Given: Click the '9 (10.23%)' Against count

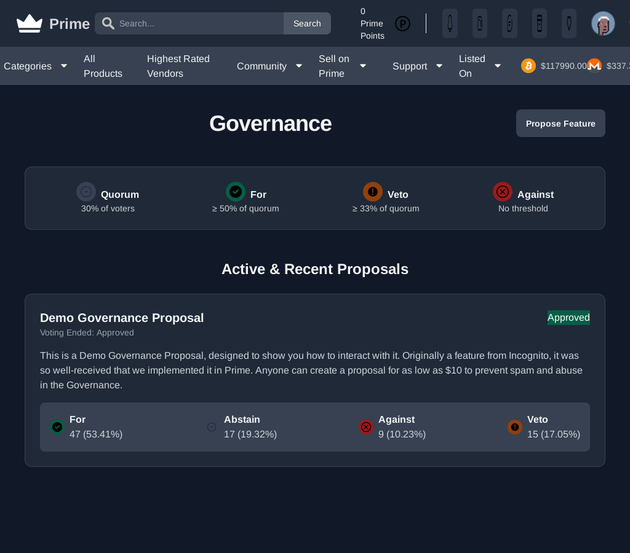Looking at the screenshot, I should (x=402, y=434).
